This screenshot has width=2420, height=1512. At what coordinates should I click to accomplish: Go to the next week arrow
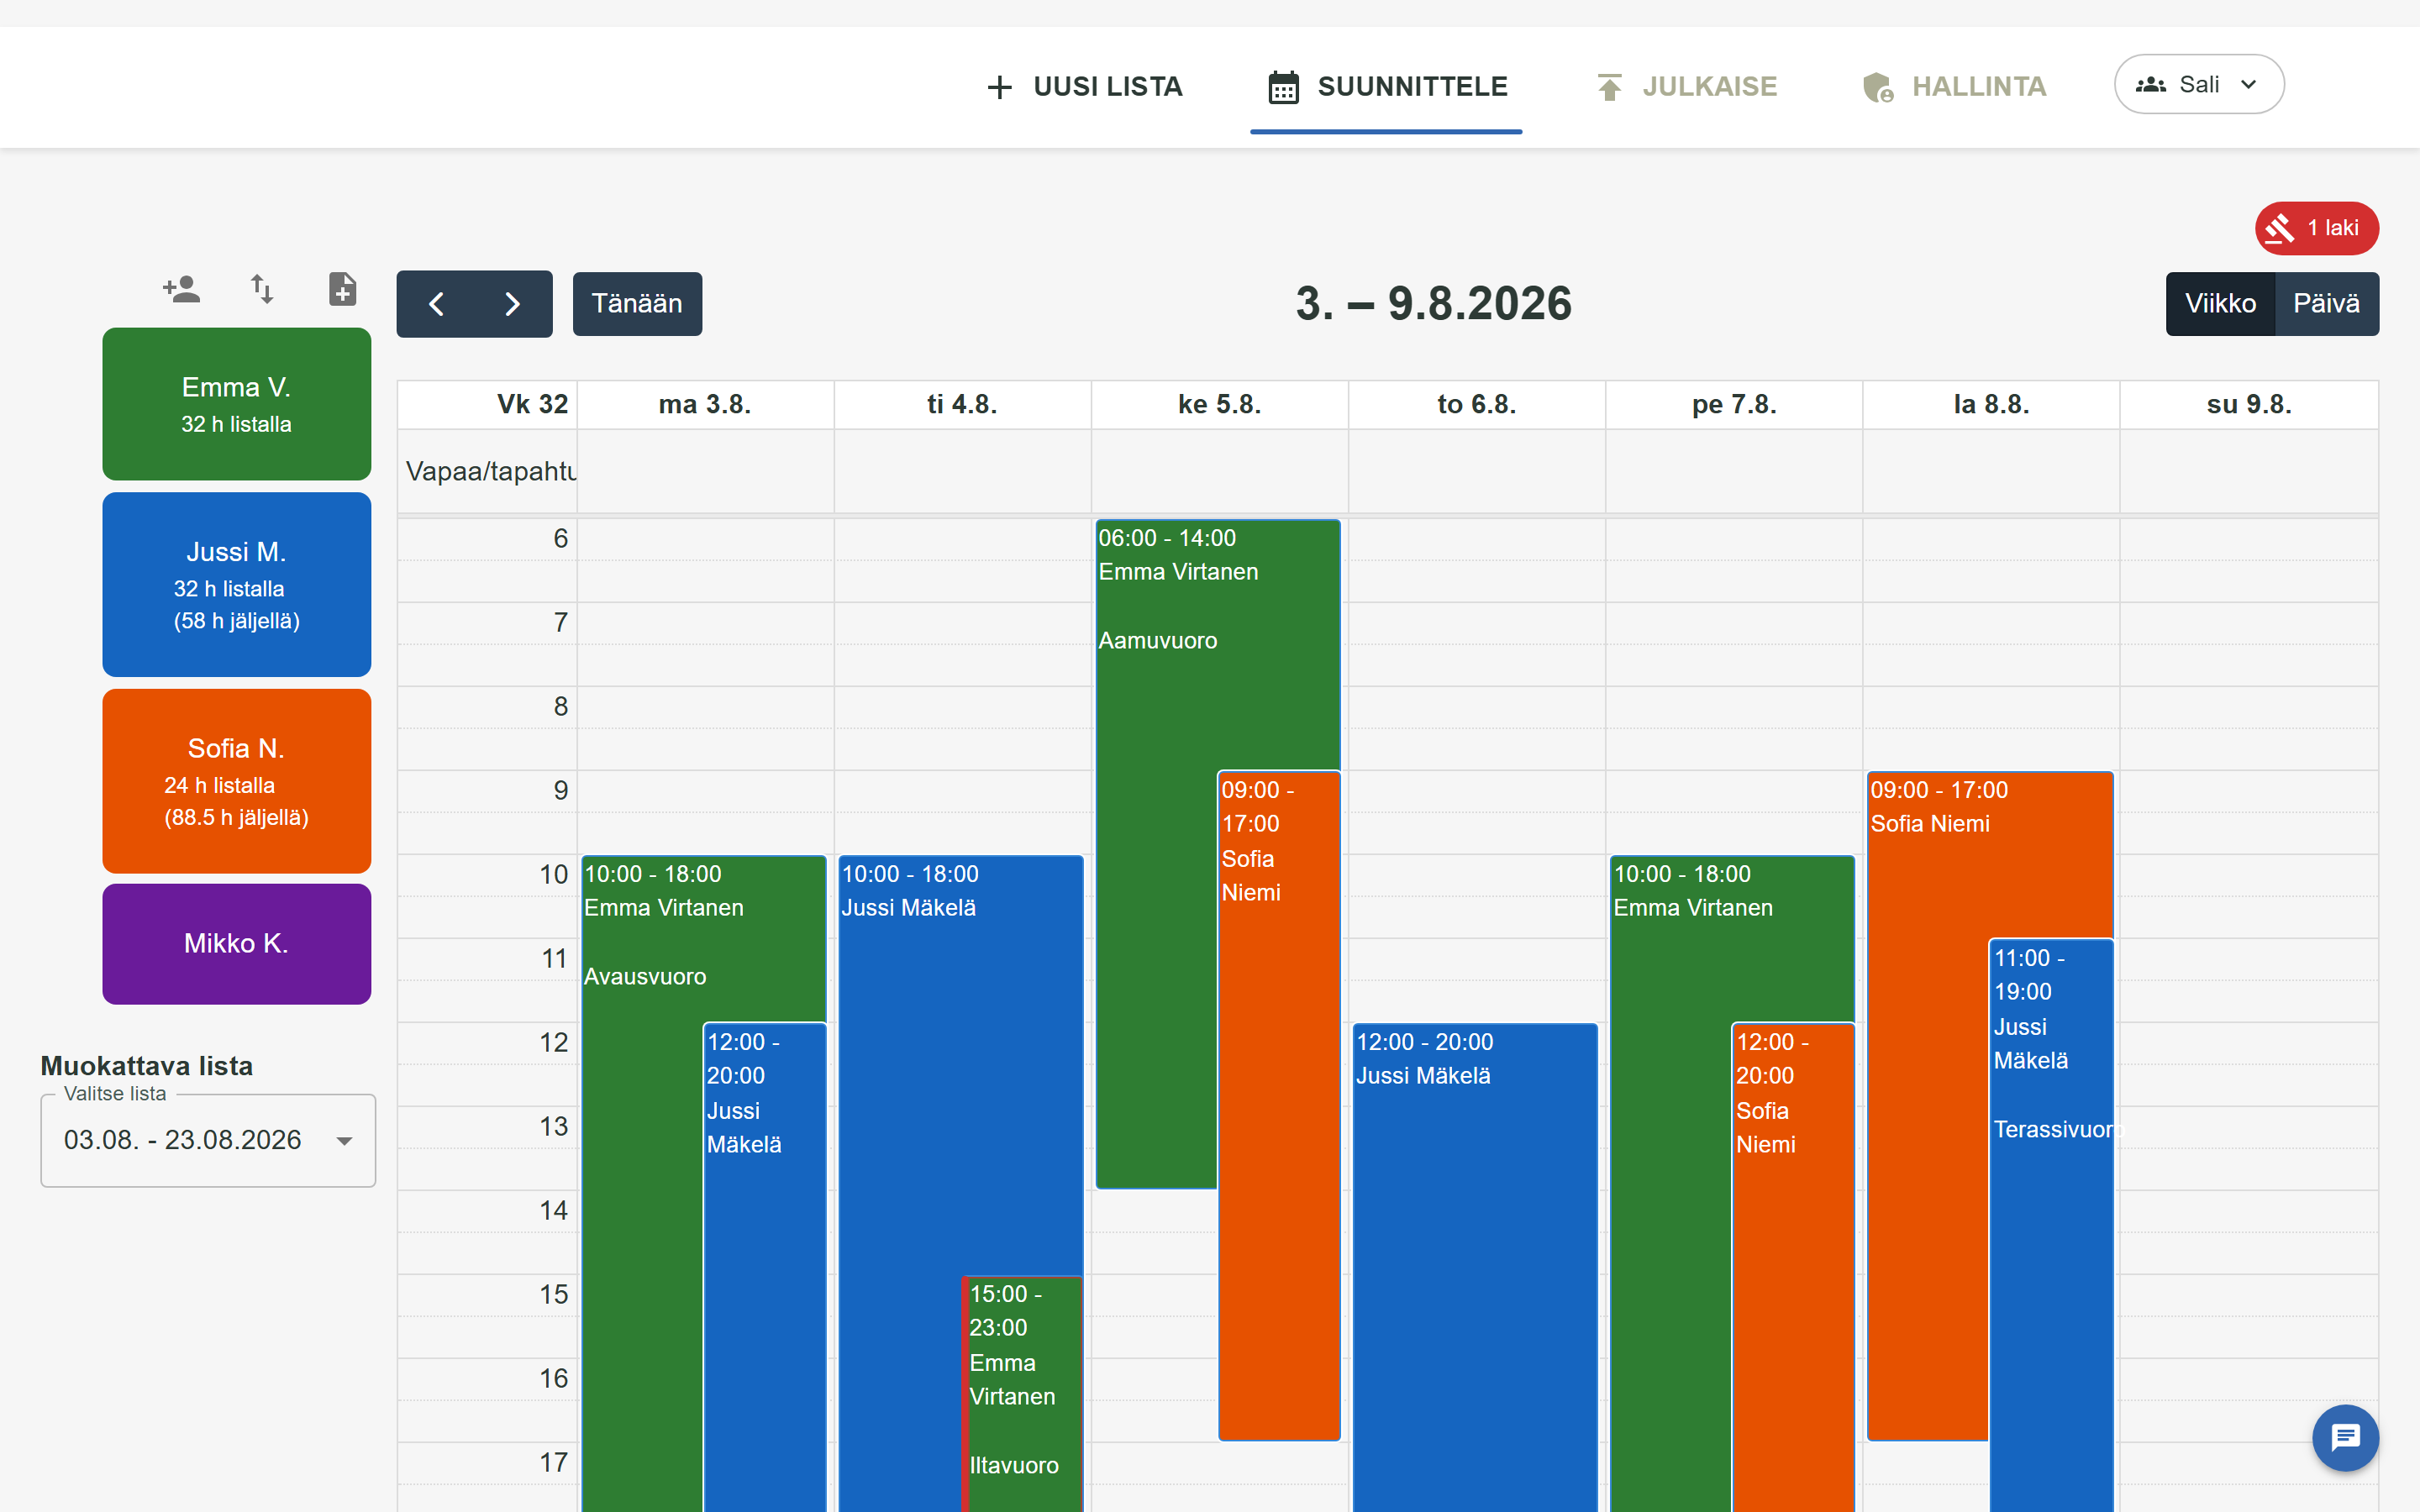[513, 304]
